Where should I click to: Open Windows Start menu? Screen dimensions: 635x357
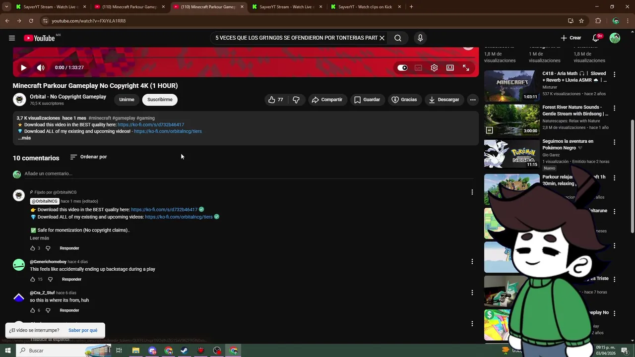tap(7, 351)
